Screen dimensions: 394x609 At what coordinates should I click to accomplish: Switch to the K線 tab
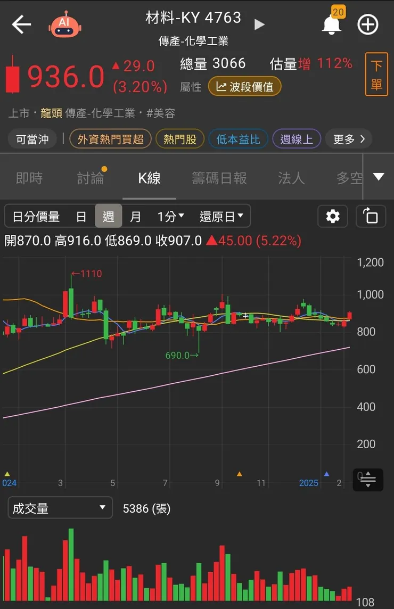coord(149,178)
